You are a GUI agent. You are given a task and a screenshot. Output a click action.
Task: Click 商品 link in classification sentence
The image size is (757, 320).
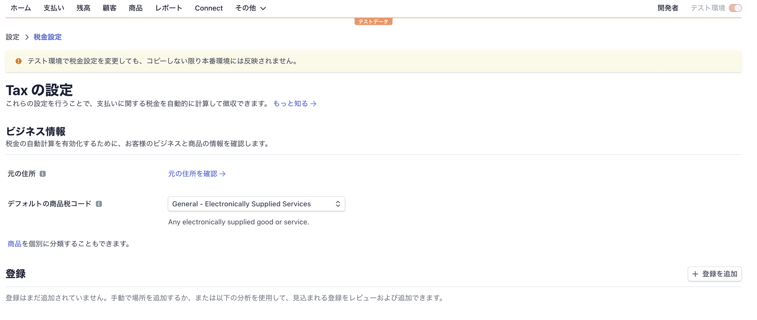pyautogui.click(x=14, y=244)
